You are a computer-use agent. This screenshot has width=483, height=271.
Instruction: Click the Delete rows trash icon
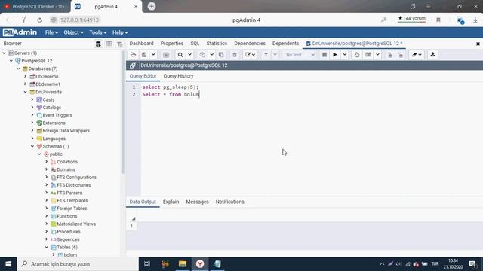click(235, 55)
